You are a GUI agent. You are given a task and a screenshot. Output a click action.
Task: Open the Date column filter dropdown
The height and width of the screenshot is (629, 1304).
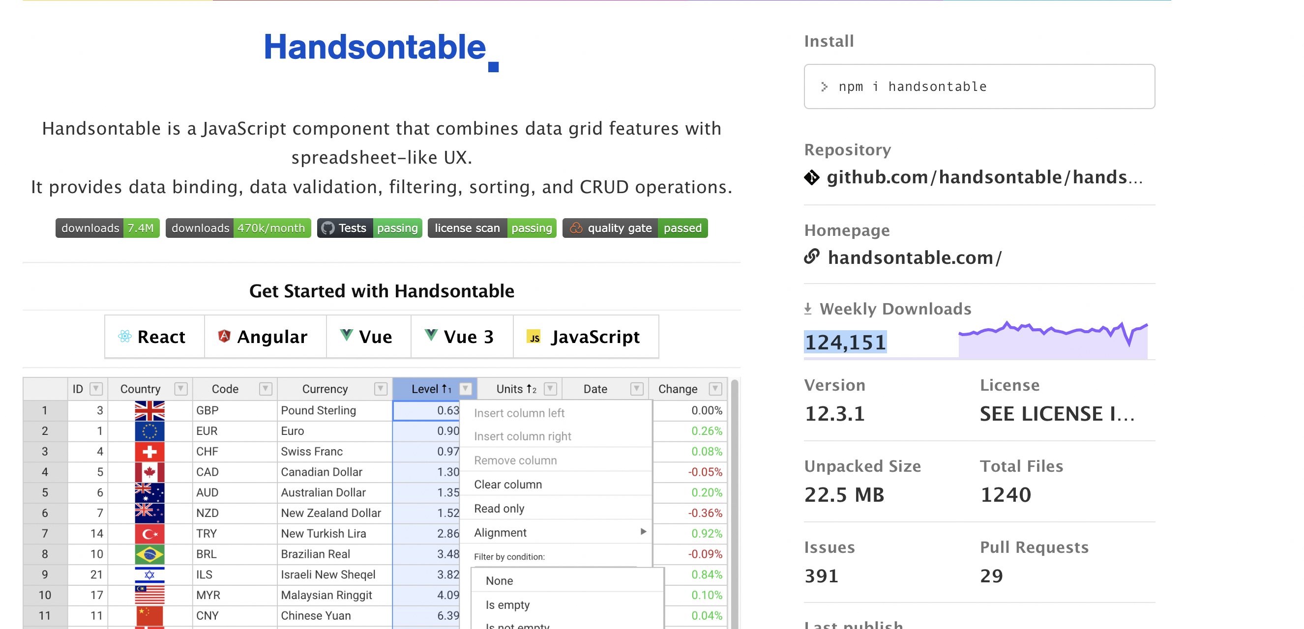pos(637,389)
